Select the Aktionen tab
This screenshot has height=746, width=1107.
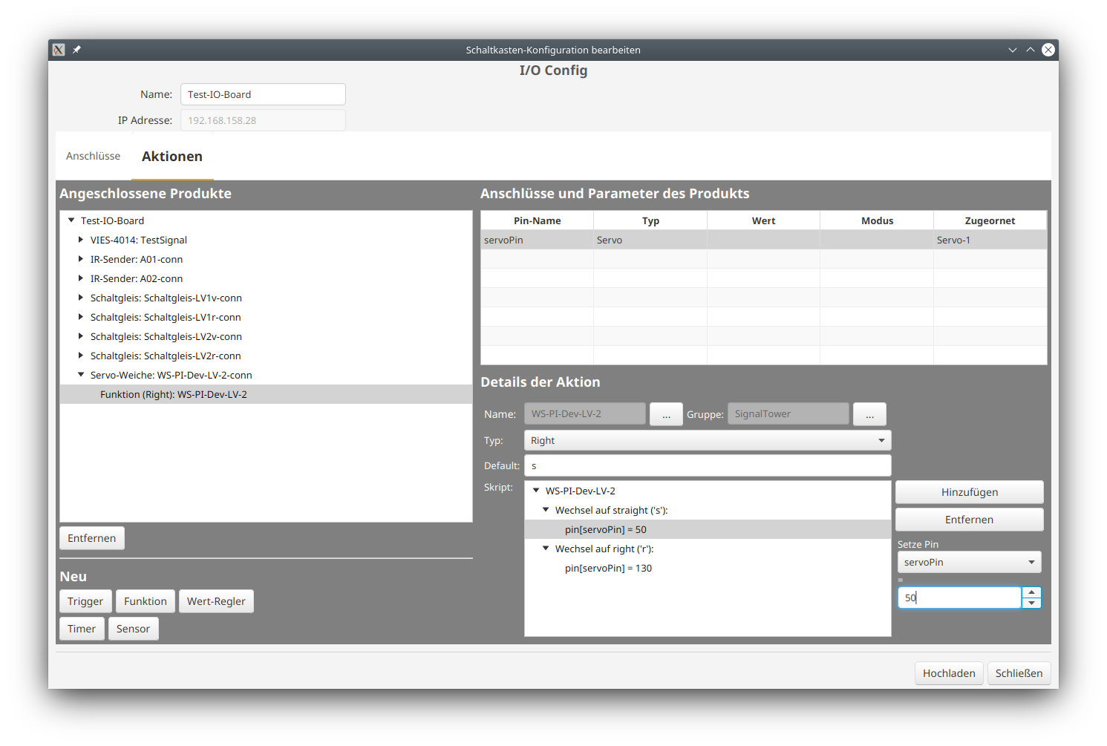click(x=172, y=156)
